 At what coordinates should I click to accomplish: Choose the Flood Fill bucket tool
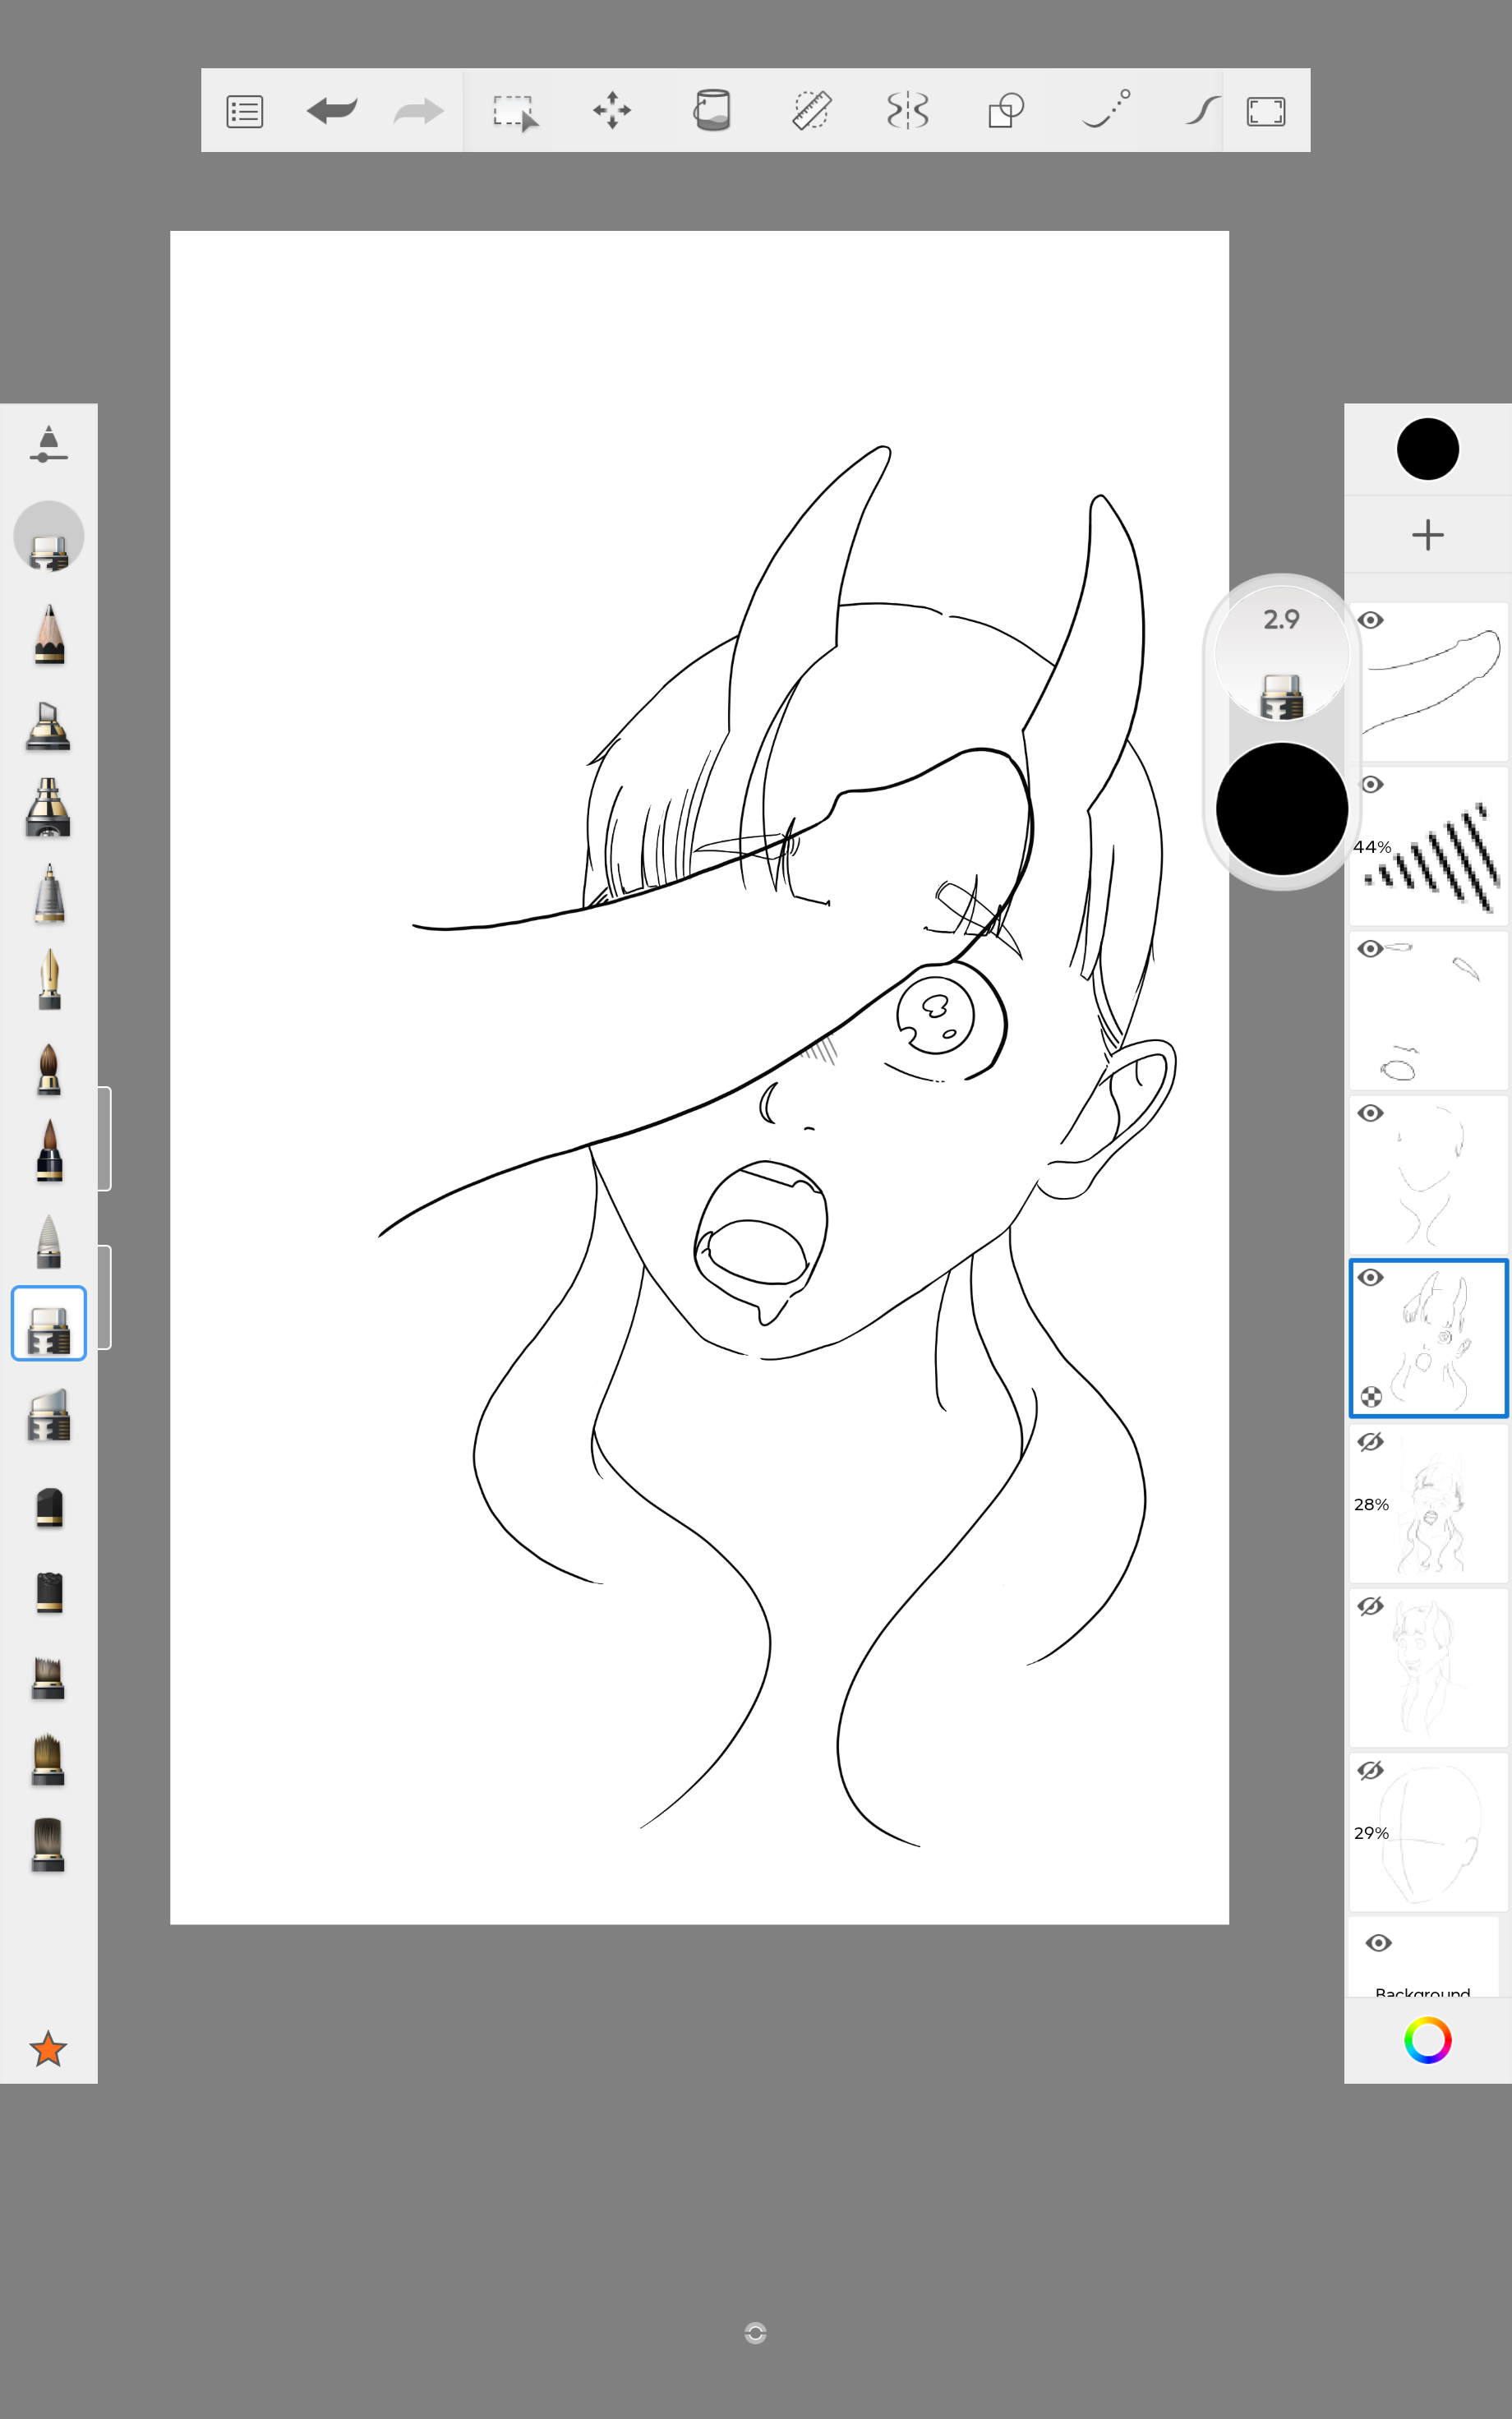[712, 110]
